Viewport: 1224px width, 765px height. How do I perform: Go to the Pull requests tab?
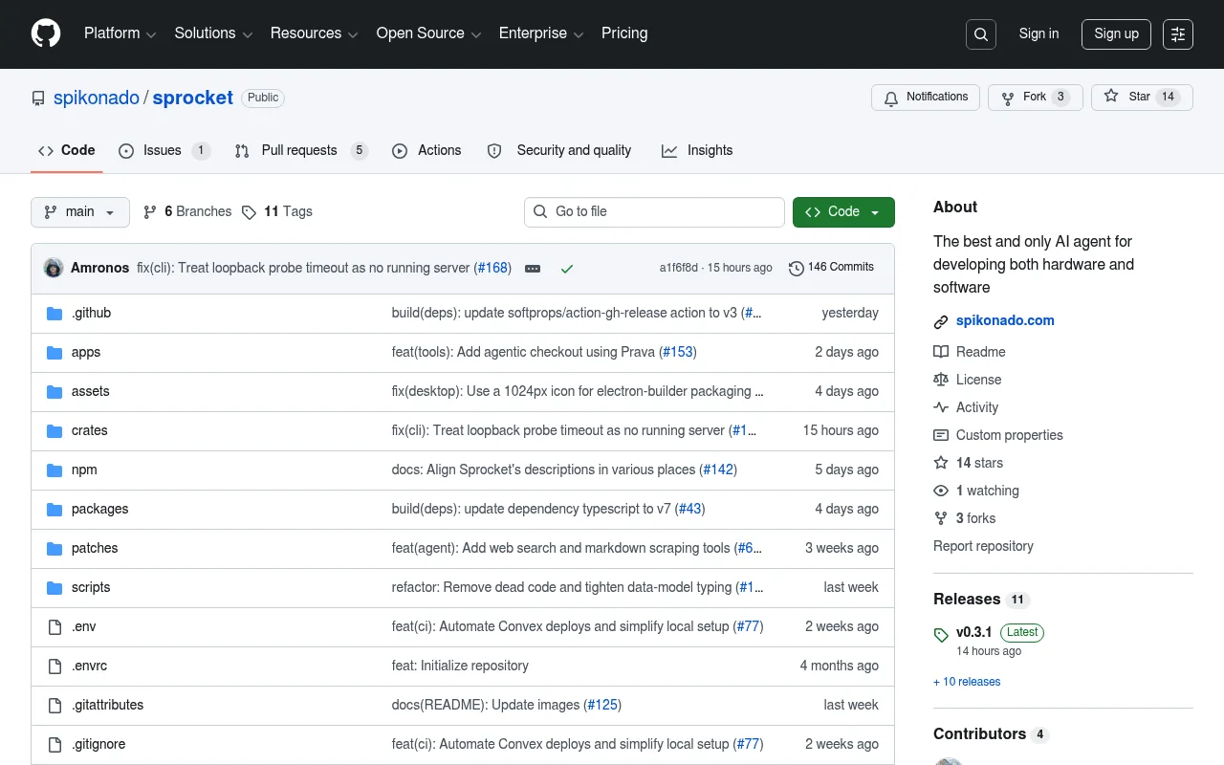click(x=301, y=151)
